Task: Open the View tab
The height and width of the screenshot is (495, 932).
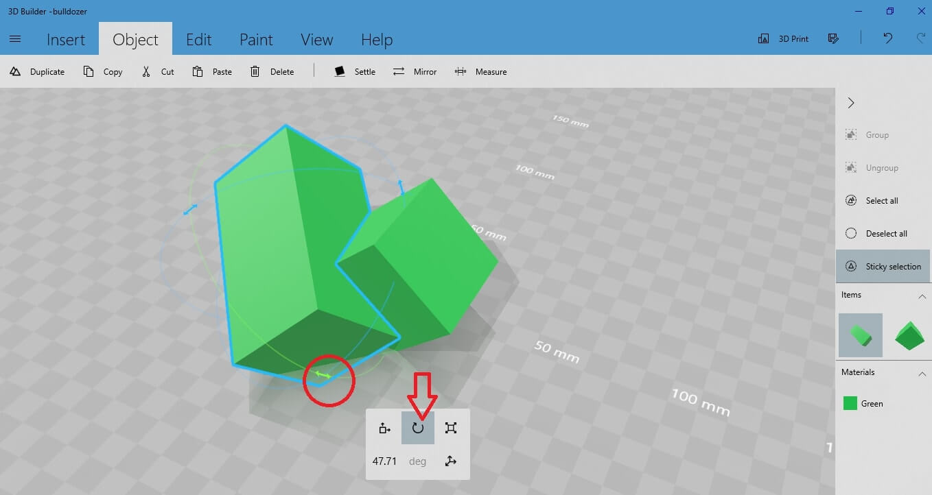Action: coord(316,40)
